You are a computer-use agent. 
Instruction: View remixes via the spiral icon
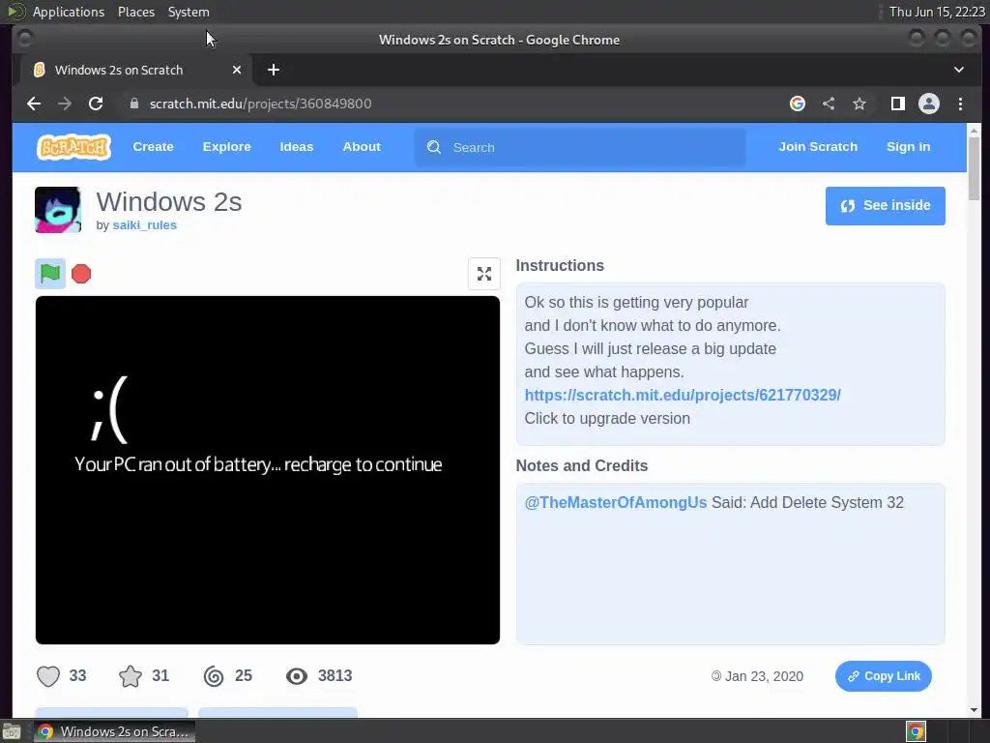click(x=214, y=676)
